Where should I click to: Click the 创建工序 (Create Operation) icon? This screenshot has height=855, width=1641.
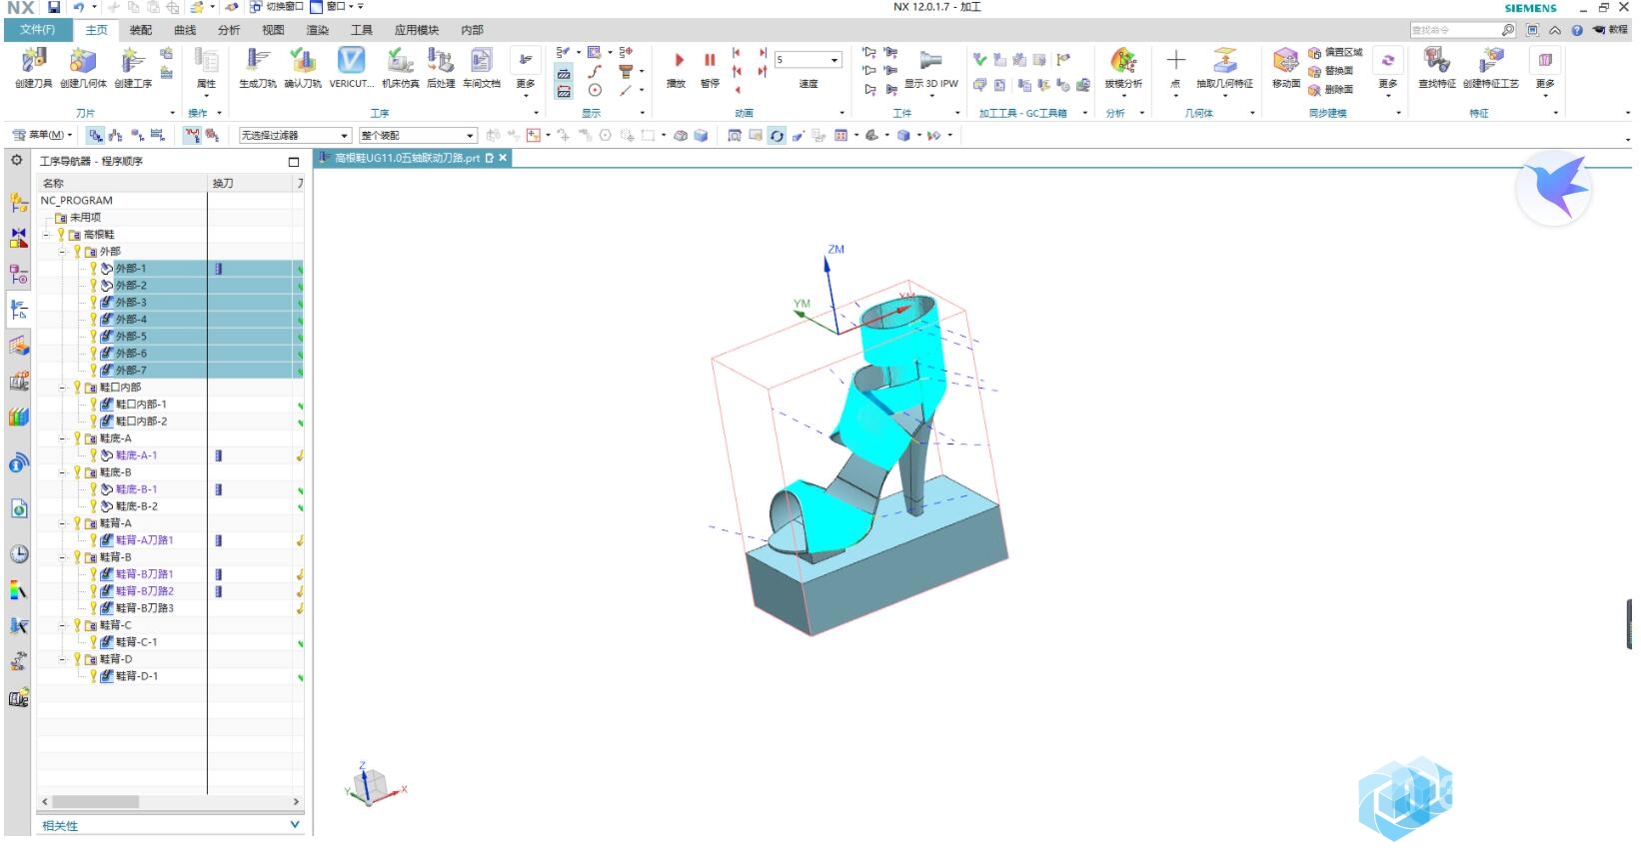133,67
